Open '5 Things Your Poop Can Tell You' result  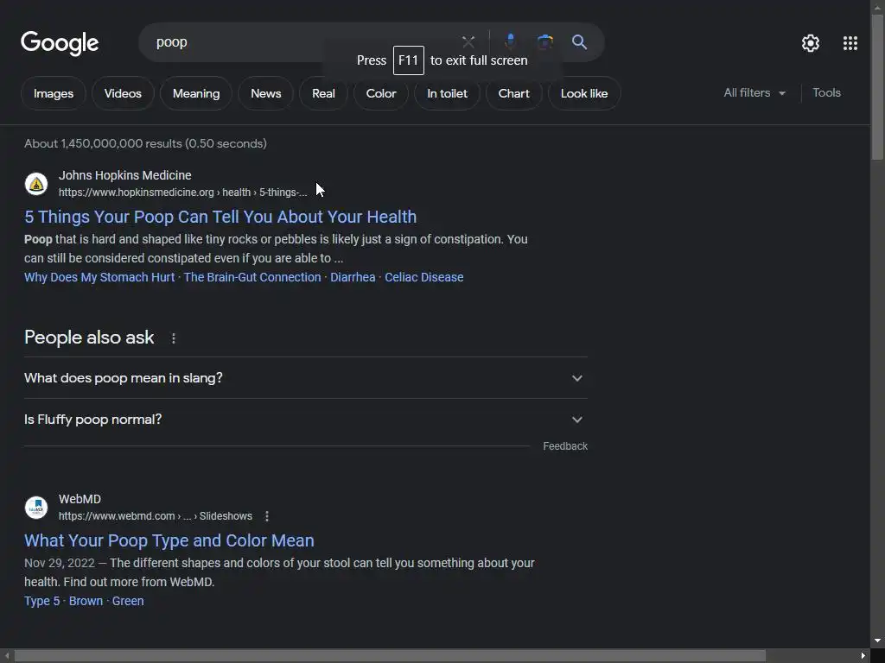pos(220,217)
